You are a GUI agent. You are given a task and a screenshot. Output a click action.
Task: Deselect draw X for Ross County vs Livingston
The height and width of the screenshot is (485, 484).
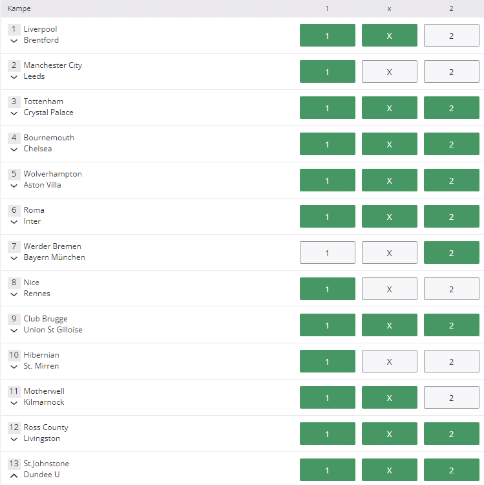390,433
